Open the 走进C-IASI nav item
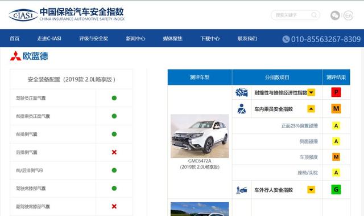The width and height of the screenshot is (364, 216). pos(49,39)
